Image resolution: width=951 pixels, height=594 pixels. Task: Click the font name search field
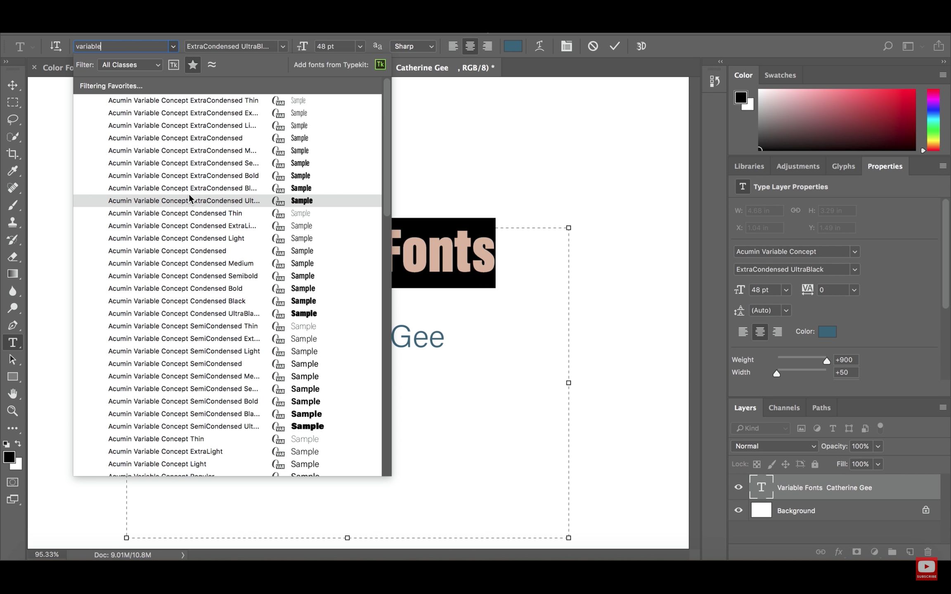pyautogui.click(x=121, y=46)
